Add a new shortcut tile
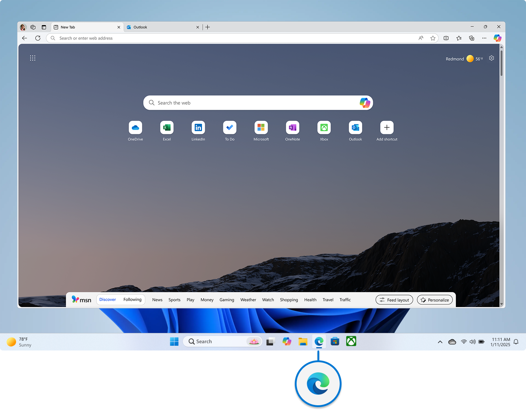This screenshot has height=410, width=526. point(386,127)
